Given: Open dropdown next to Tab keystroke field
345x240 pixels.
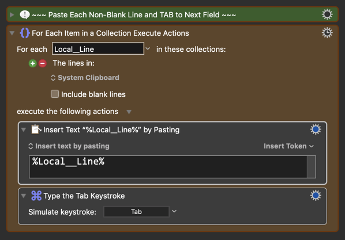Looking at the screenshot, I should 174,211.
